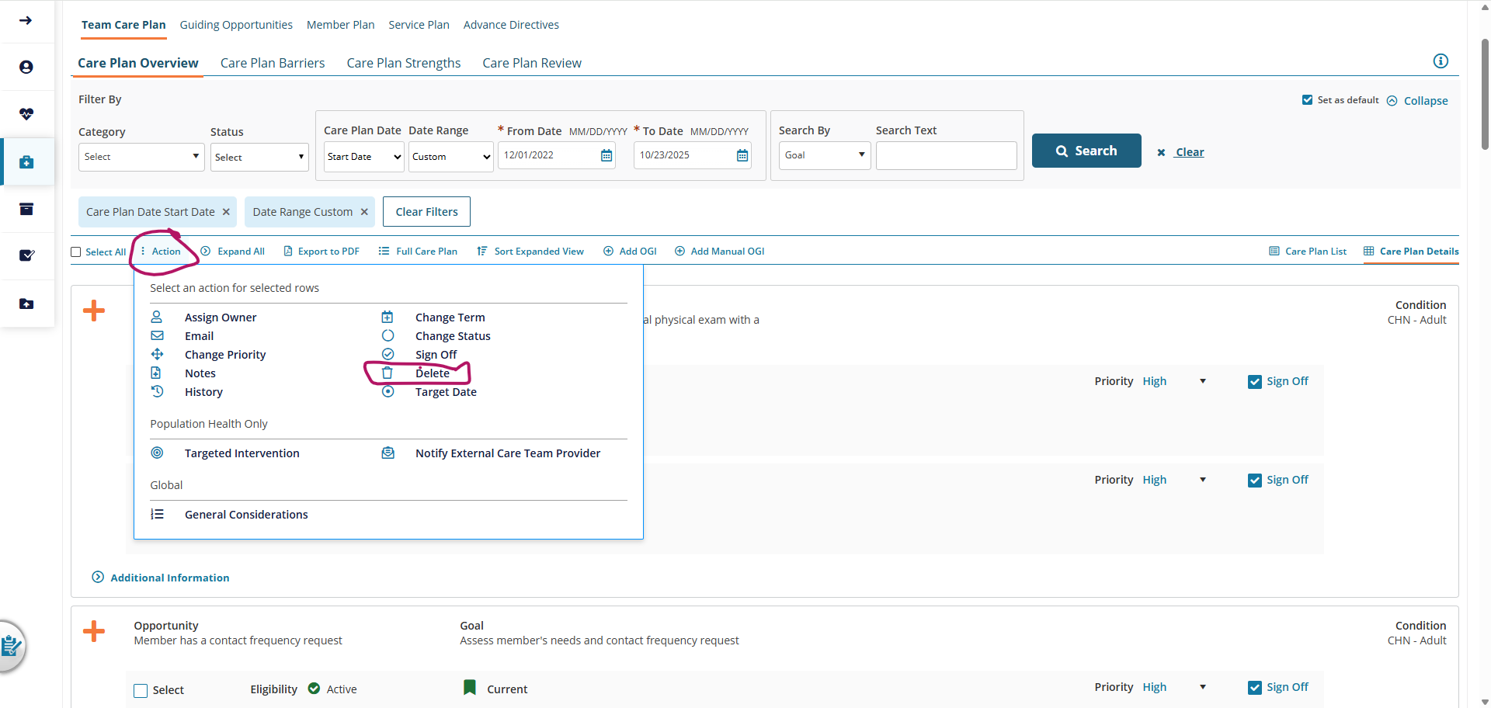The height and width of the screenshot is (708, 1491).
Task: Click the Search button
Action: click(x=1086, y=151)
